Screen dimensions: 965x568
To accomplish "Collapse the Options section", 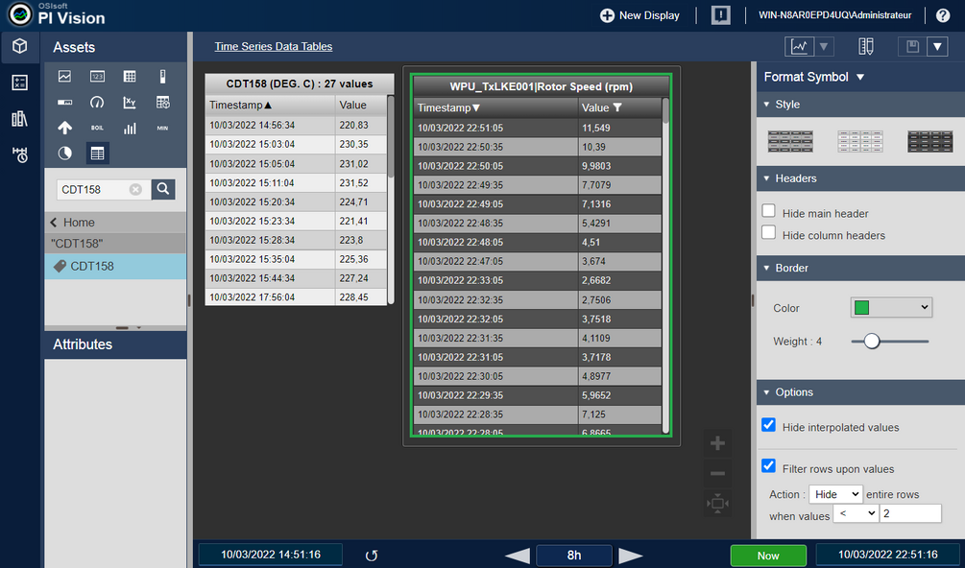I will pos(767,392).
